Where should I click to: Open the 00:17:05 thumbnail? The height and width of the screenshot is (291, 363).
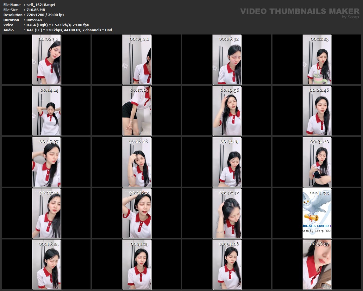click(x=136, y=111)
